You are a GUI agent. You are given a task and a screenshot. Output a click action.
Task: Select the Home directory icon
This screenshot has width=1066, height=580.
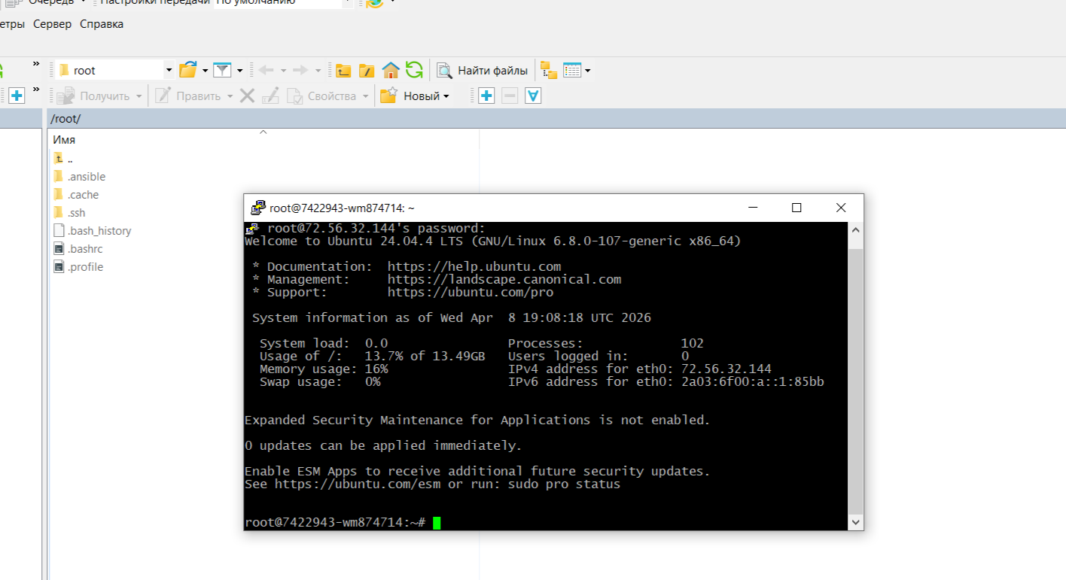(391, 69)
